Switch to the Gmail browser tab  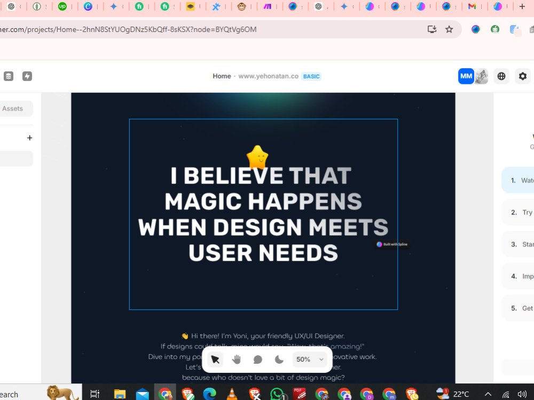(472, 6)
